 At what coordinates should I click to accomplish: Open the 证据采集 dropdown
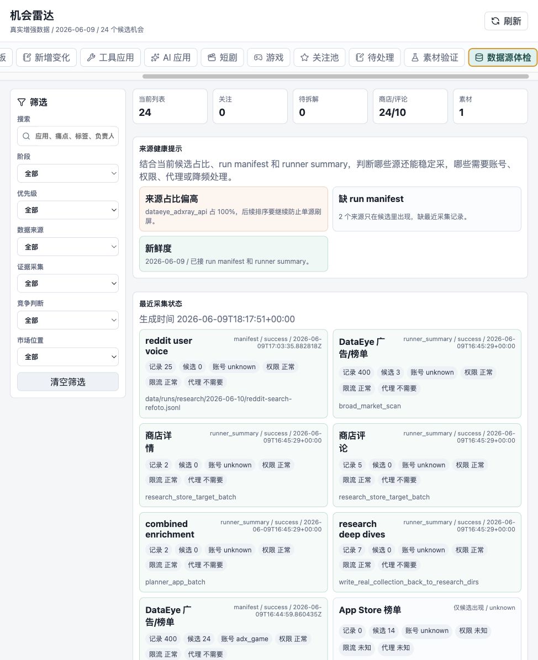[x=68, y=284]
